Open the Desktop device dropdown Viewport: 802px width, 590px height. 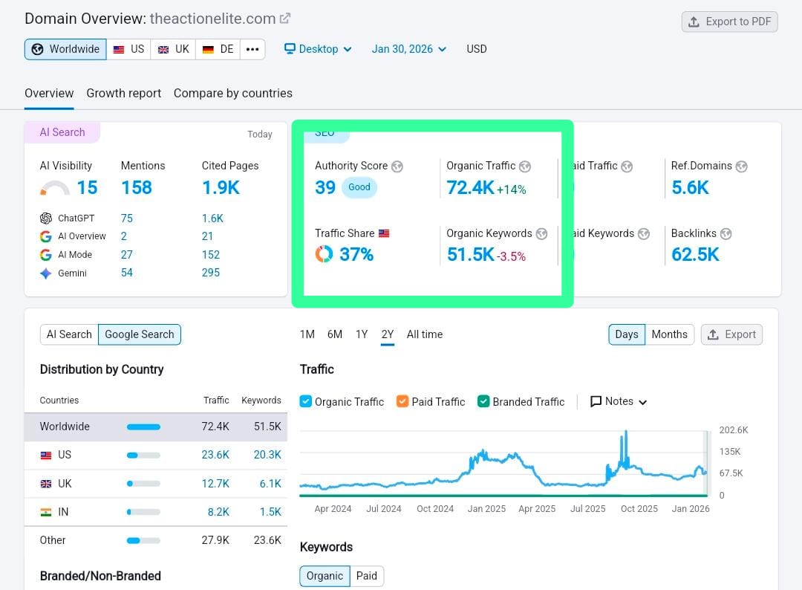tap(318, 49)
